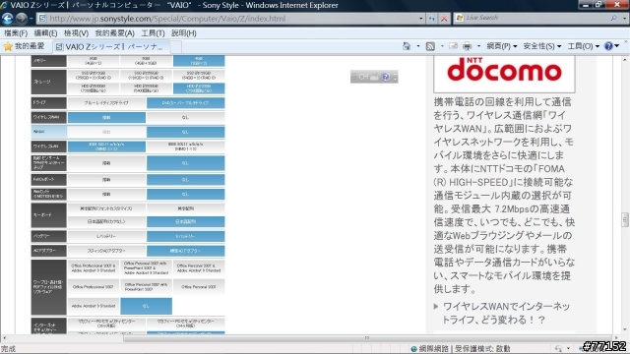Select DVDスーパーマルチドライブ option
Image resolution: width=630 pixels, height=354 pixels.
(x=185, y=102)
